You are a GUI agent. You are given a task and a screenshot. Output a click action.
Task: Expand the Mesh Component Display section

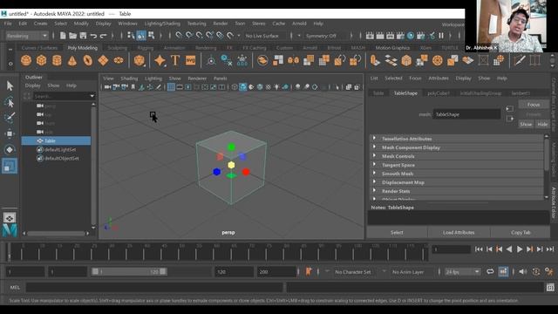pos(457,147)
